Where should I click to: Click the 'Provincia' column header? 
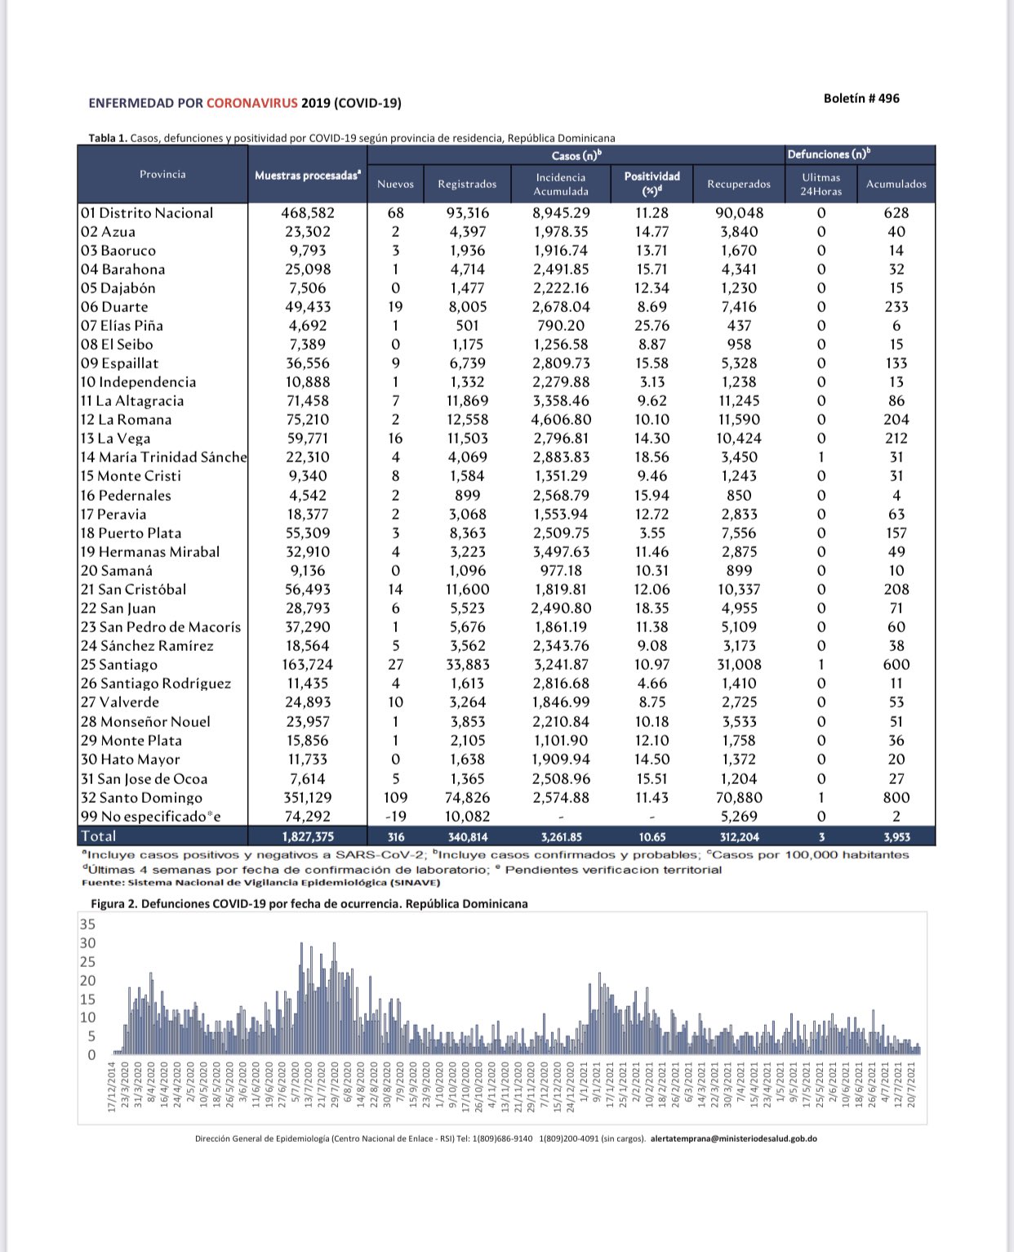point(162,174)
